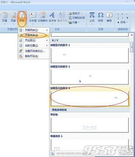Choose 删除页码 option
Viewport: 135px width, 157px height.
point(34,56)
